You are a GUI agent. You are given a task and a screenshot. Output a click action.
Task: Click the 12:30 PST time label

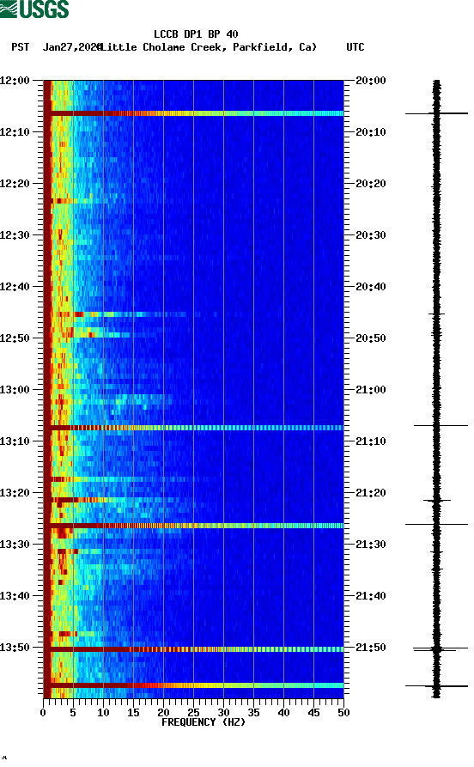[15, 234]
